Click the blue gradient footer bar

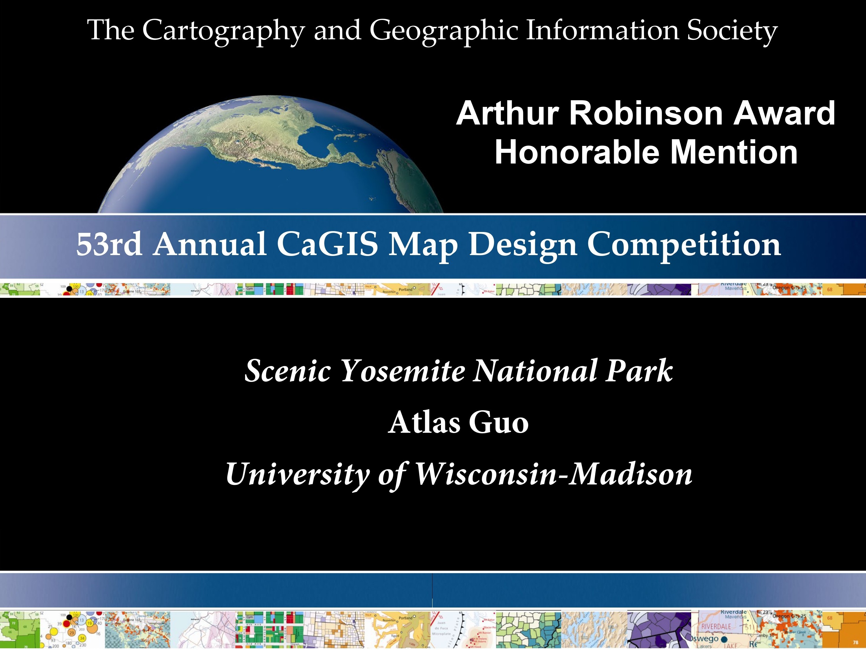click(x=431, y=589)
